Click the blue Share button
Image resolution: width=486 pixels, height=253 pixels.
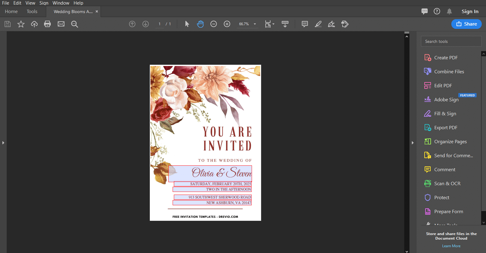(x=467, y=24)
